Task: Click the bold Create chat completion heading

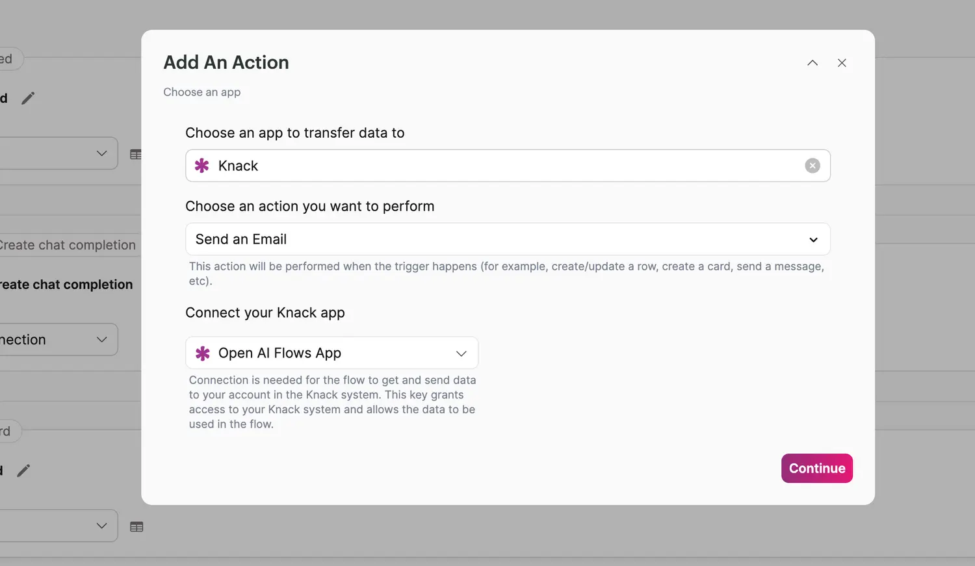Action: click(x=66, y=285)
